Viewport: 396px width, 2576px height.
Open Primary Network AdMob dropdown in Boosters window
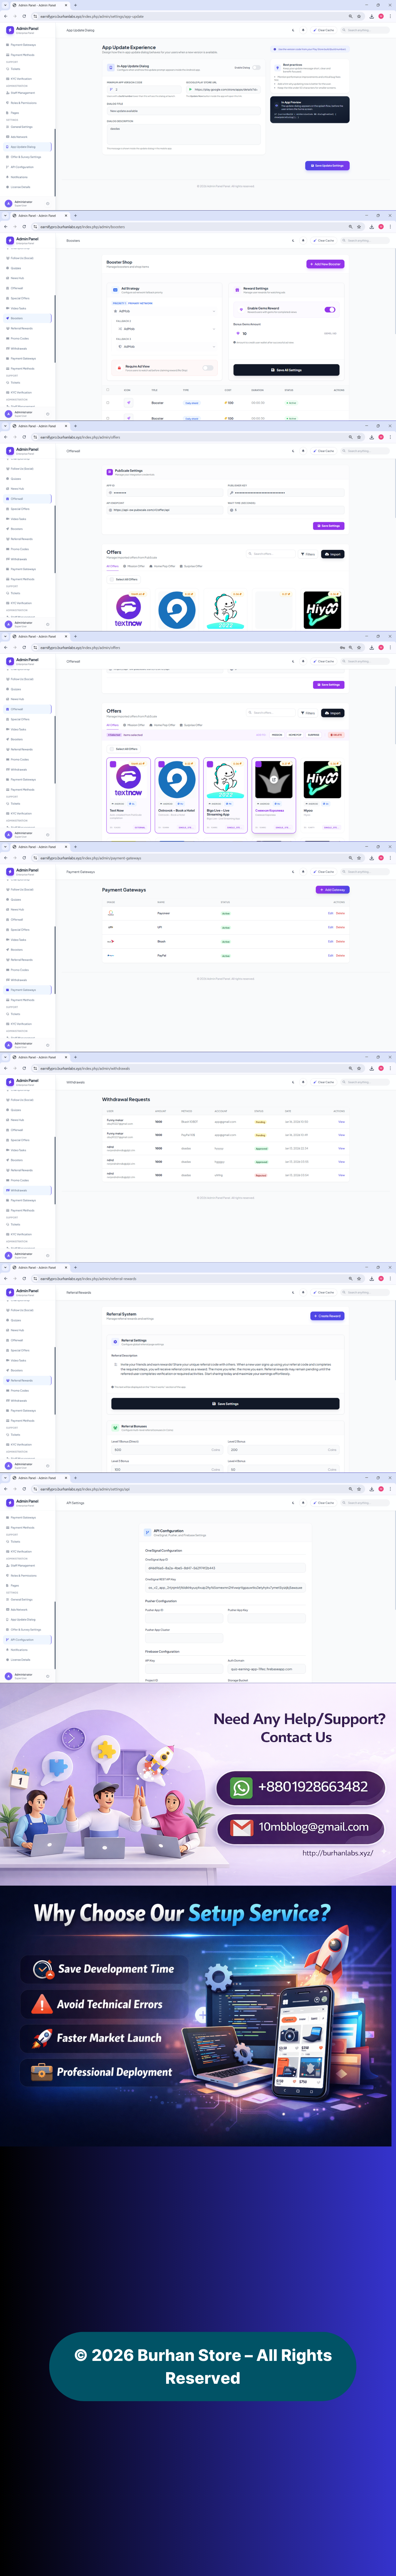tap(165, 311)
